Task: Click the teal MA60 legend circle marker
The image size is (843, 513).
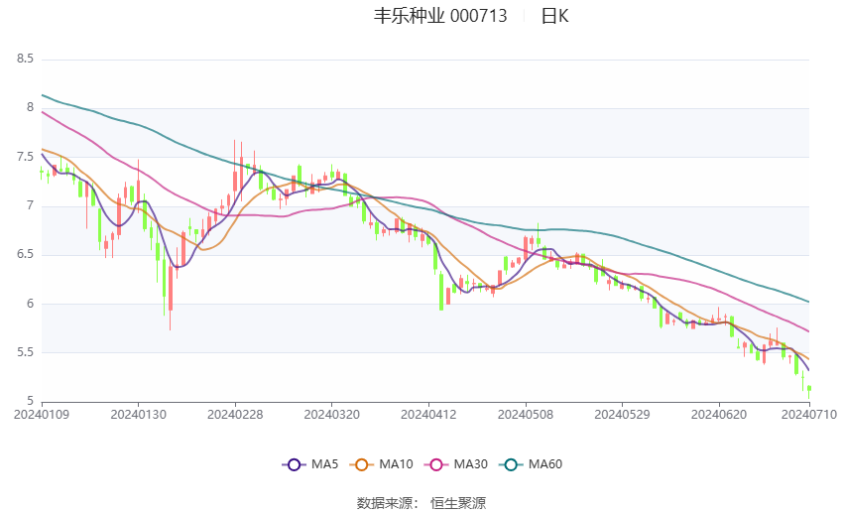Action: point(508,463)
